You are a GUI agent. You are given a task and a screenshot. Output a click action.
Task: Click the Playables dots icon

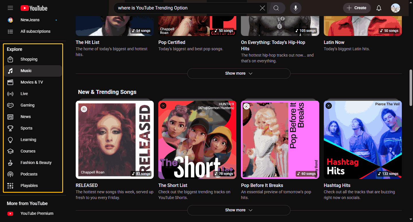[10, 186]
